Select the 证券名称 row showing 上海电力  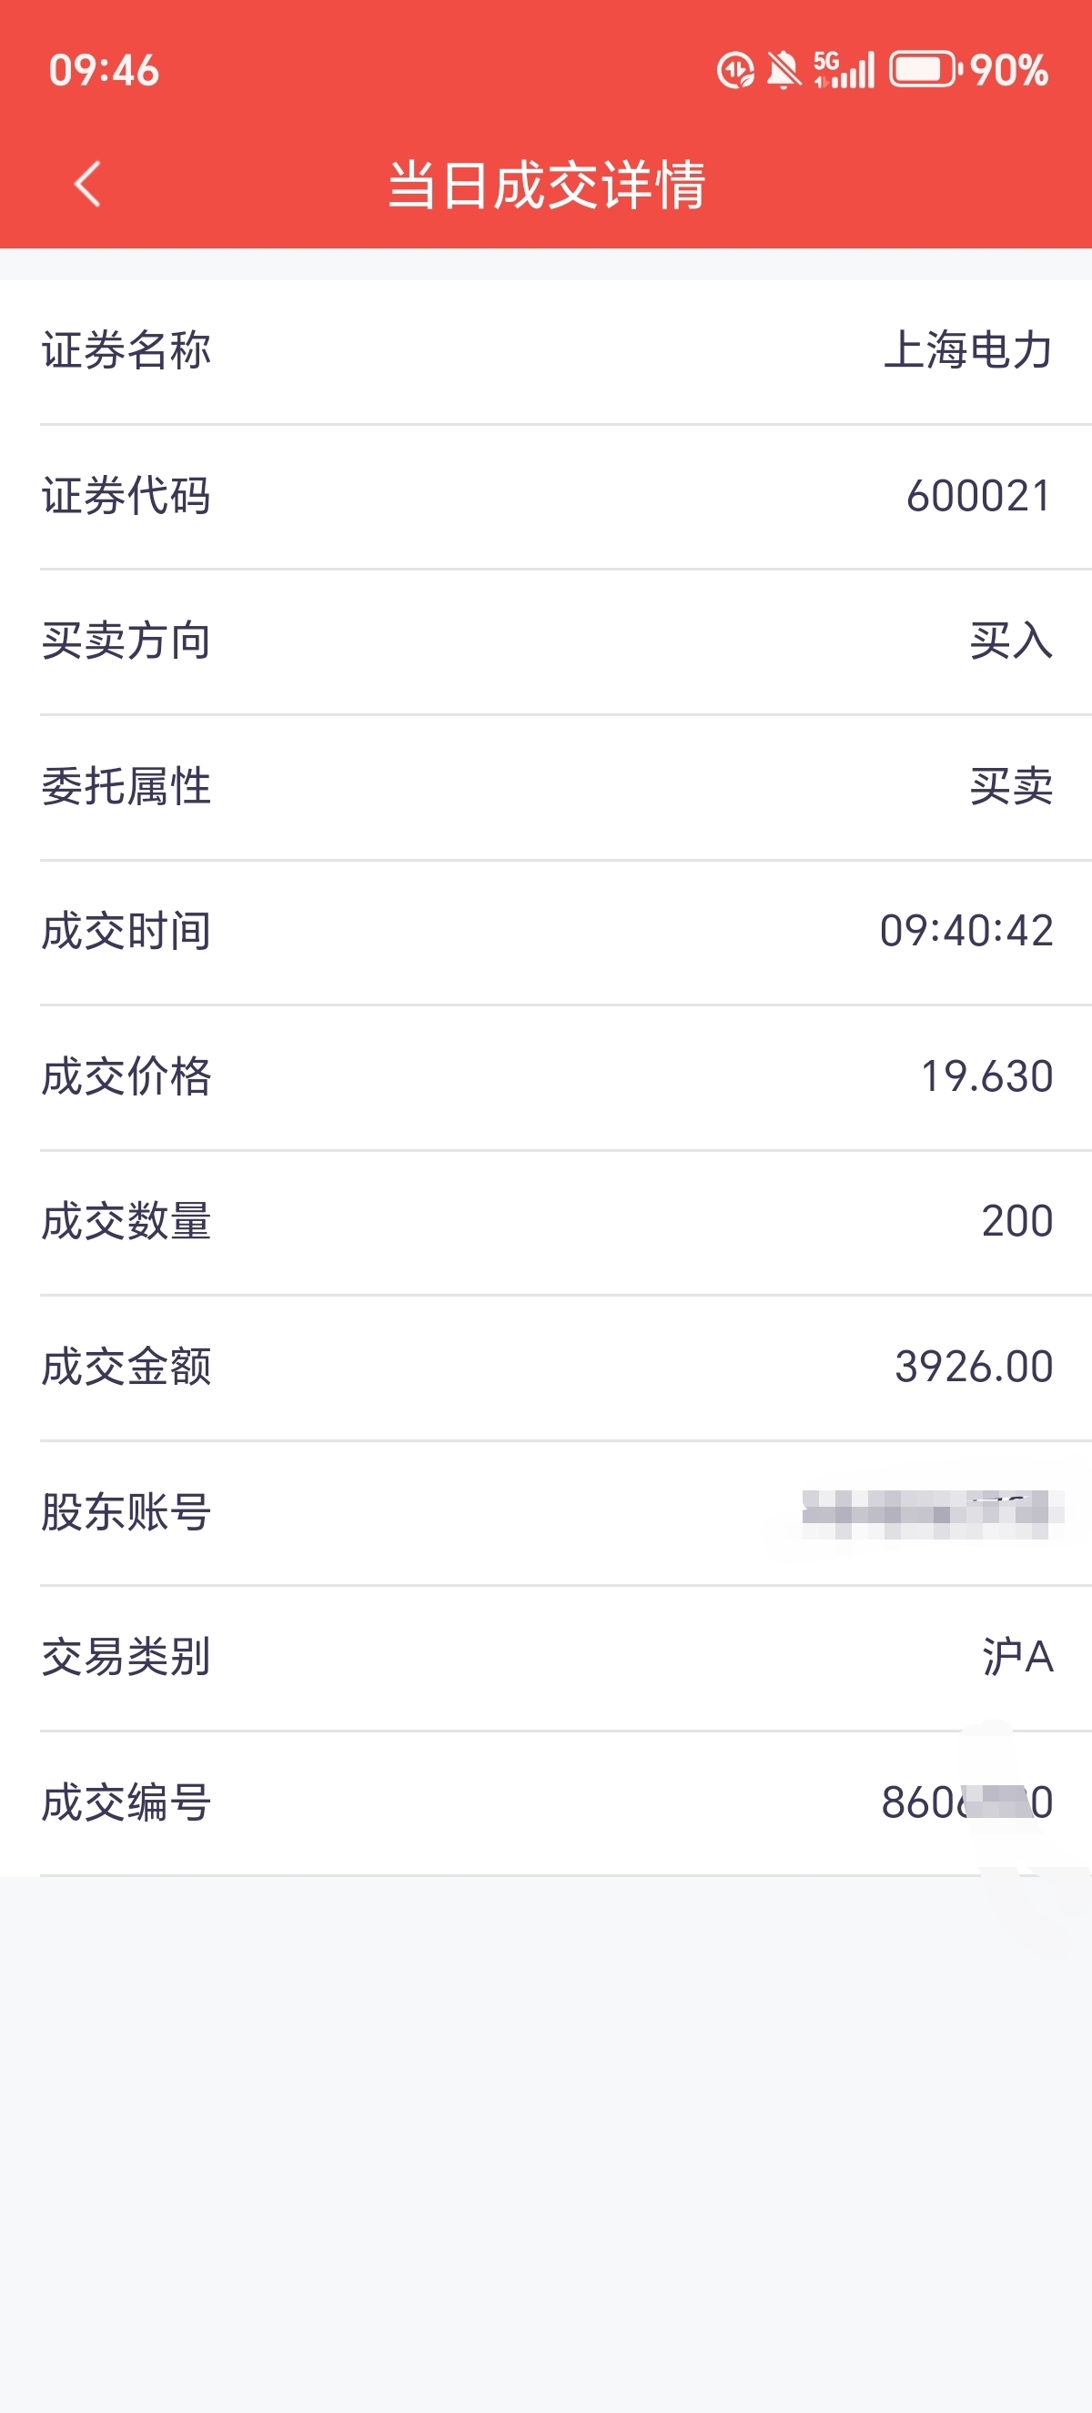pyautogui.click(x=546, y=350)
